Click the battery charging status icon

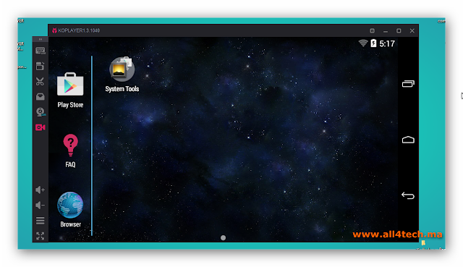(373, 43)
